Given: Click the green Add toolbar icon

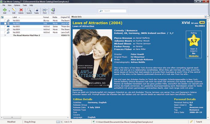Looking at the screenshot, I should tap(5, 10).
